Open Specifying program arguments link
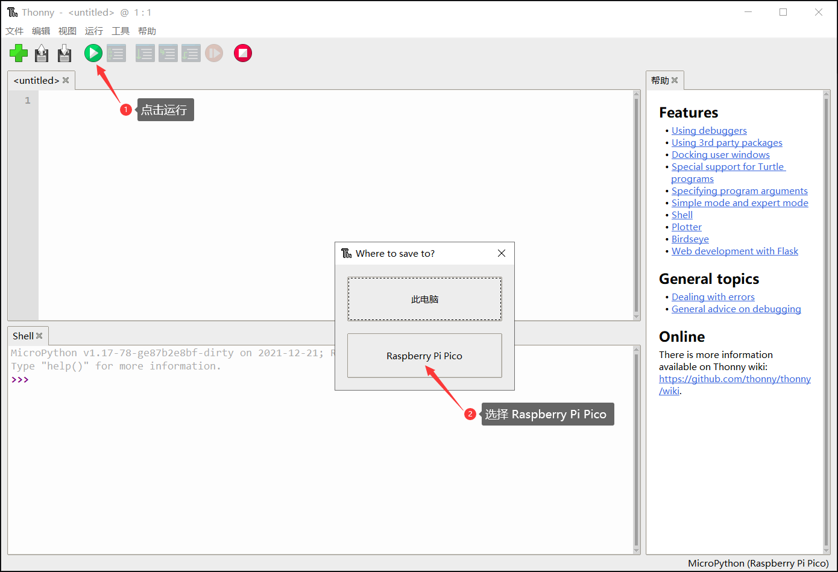 [x=740, y=190]
